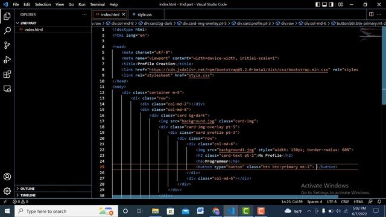This screenshot has width=386, height=217.
Task: Open the Selection menu
Action: 43,4
